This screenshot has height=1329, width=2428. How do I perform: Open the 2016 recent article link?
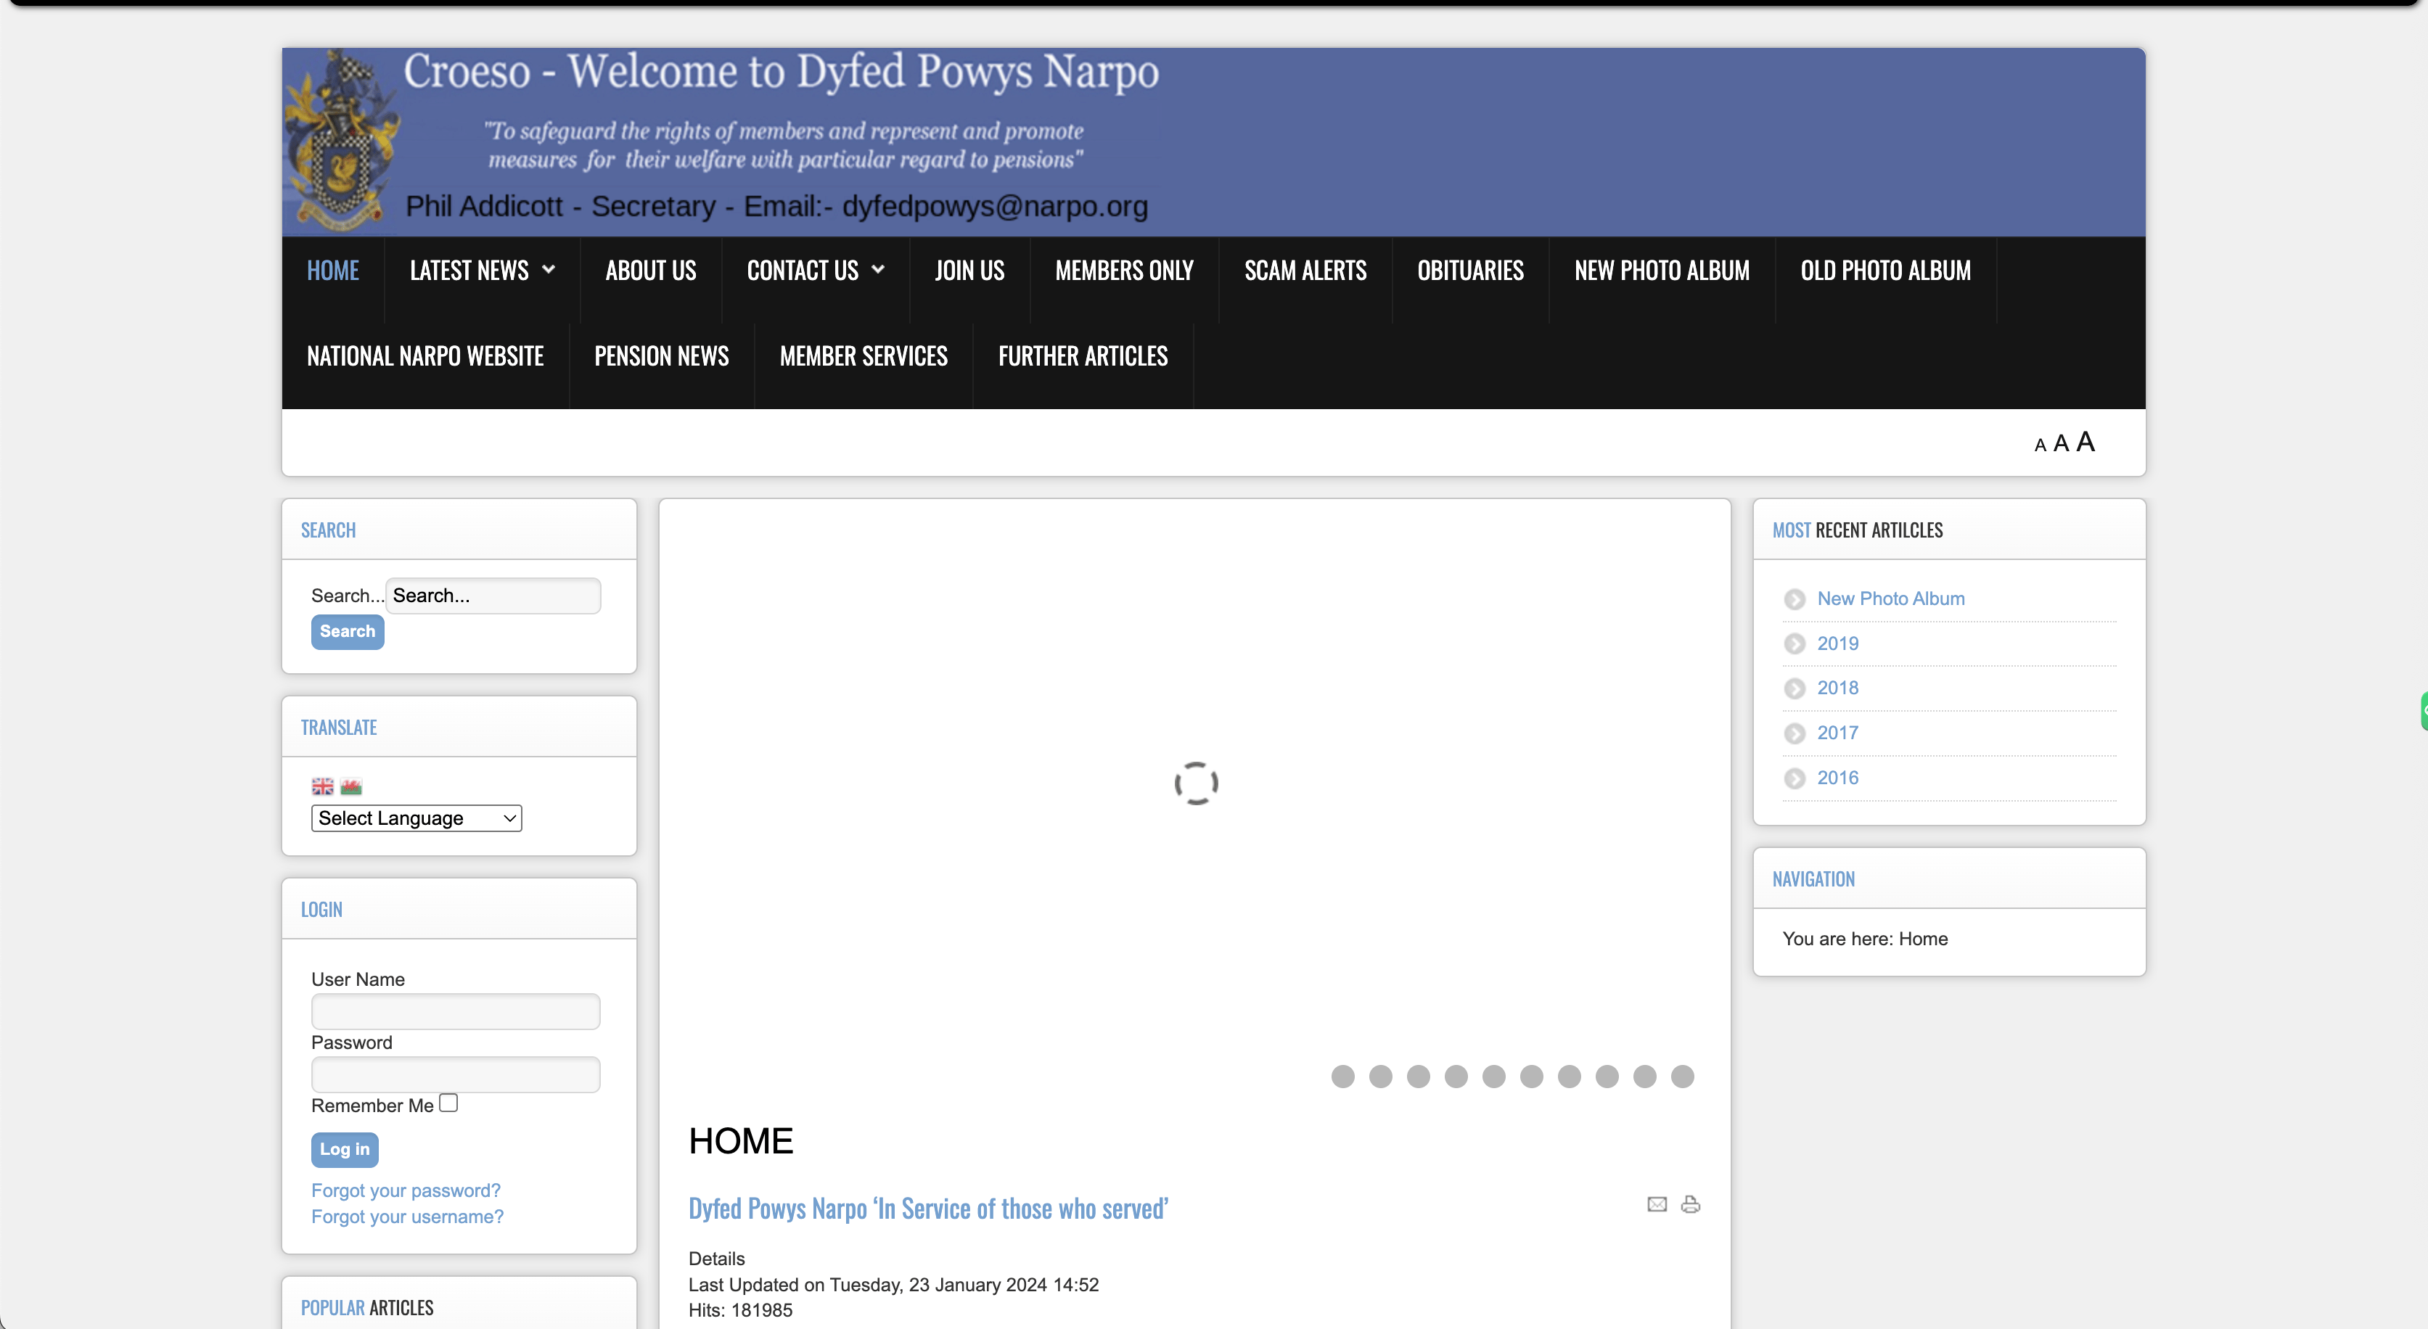(x=1838, y=778)
